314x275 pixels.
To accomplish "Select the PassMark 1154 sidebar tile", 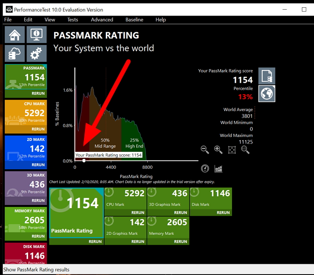I will tap(26, 77).
